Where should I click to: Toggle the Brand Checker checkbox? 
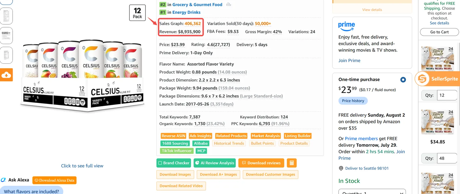click(160, 163)
